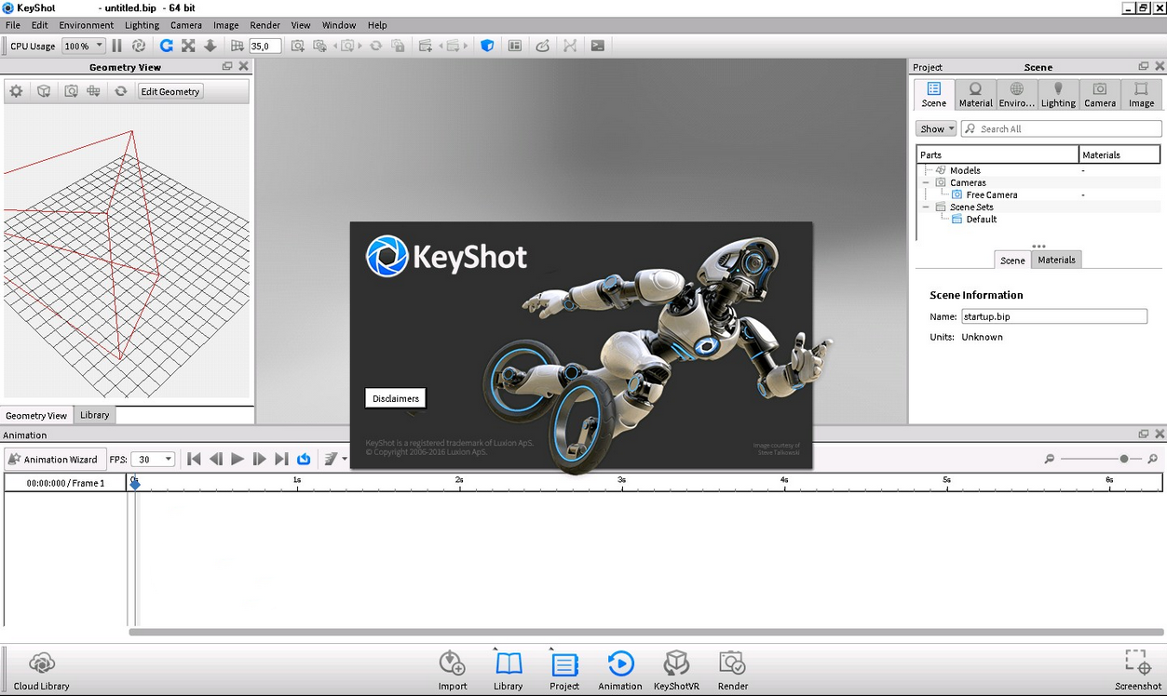Viewport: 1167px width, 696px height.
Task: Open the Show dropdown in Scene panel
Action: (x=936, y=128)
